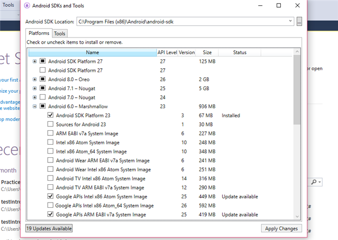Click the Size column header
The height and width of the screenshot is (240, 338).
(x=207, y=53)
